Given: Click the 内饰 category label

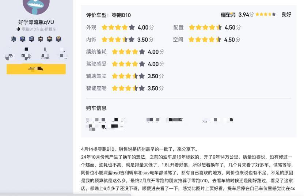Looking at the screenshot, I should tap(91, 39).
